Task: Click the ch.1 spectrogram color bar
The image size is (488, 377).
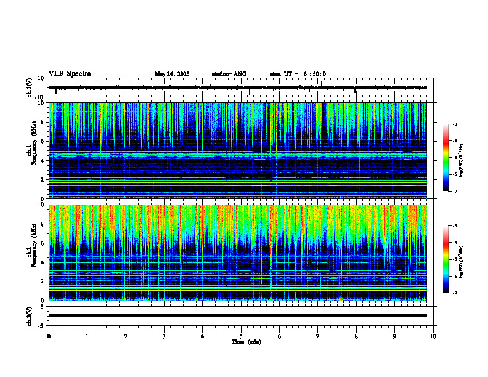Action: (445, 158)
